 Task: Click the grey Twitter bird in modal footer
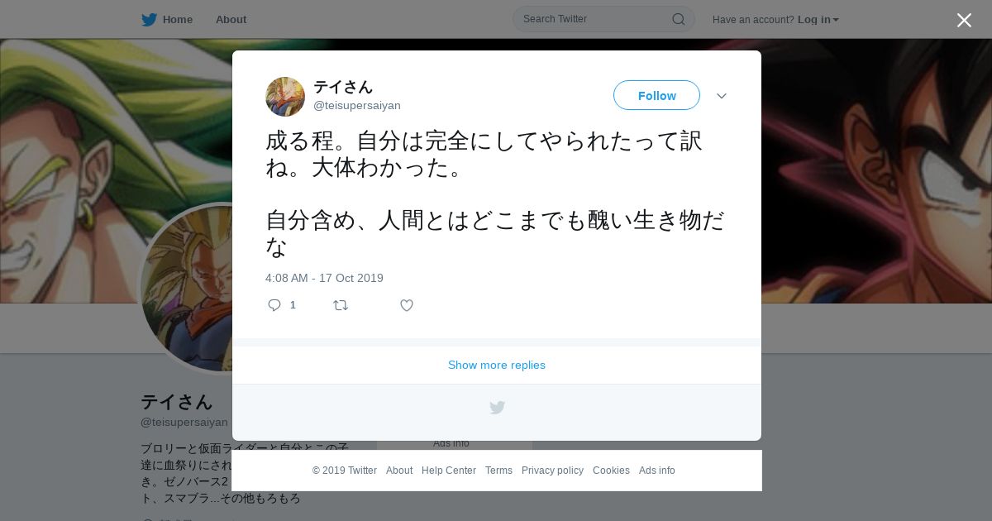(497, 408)
